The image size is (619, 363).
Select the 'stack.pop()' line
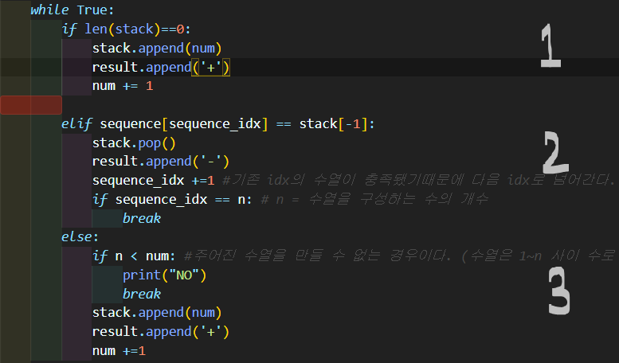134,142
